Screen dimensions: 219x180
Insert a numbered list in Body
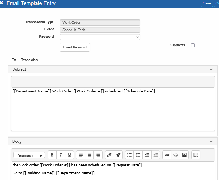(x=138, y=155)
